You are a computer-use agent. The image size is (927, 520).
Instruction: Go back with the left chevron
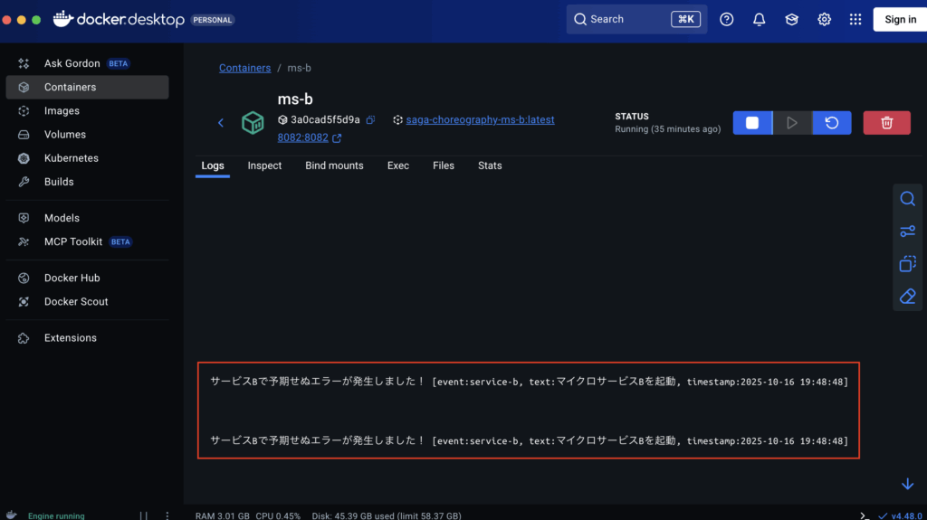point(221,123)
